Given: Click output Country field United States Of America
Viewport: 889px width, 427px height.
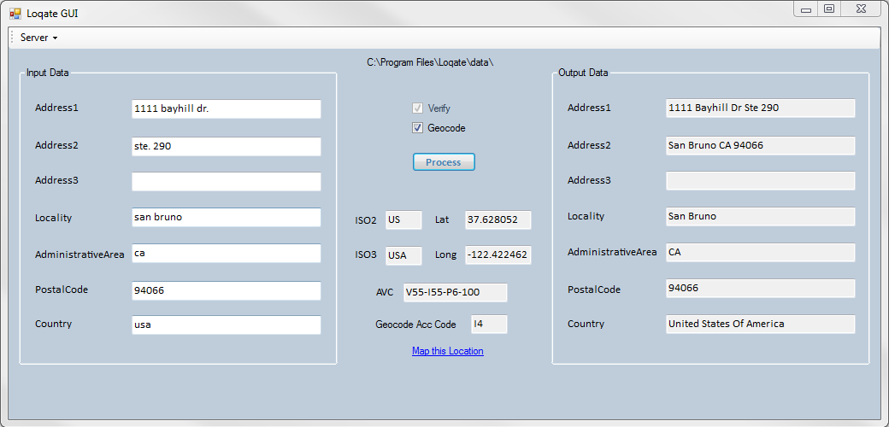Looking at the screenshot, I should click(x=760, y=324).
